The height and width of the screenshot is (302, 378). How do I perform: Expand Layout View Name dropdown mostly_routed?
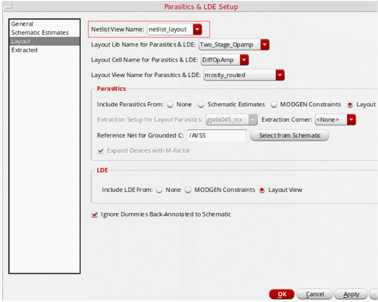[279, 75]
